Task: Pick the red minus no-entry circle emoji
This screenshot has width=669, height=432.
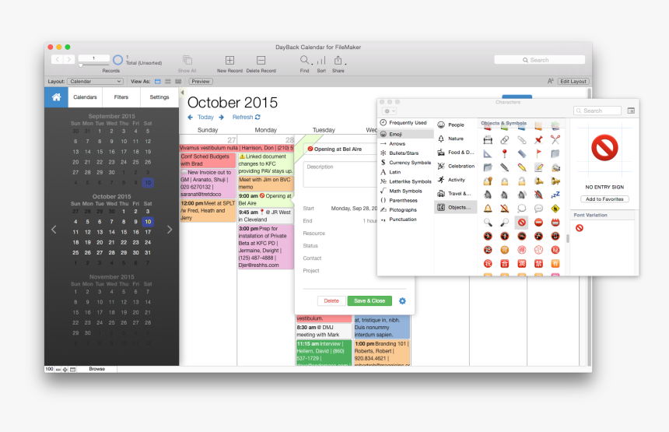Action: (x=538, y=223)
